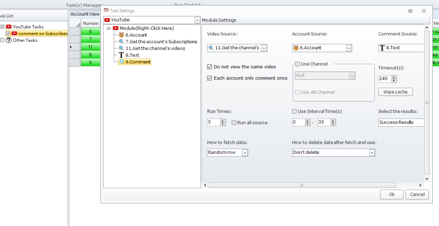The height and width of the screenshot is (226, 439).
Task: Open the Video Source dropdown
Action: tap(264, 48)
